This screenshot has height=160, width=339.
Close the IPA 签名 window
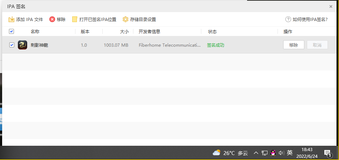click(330, 7)
